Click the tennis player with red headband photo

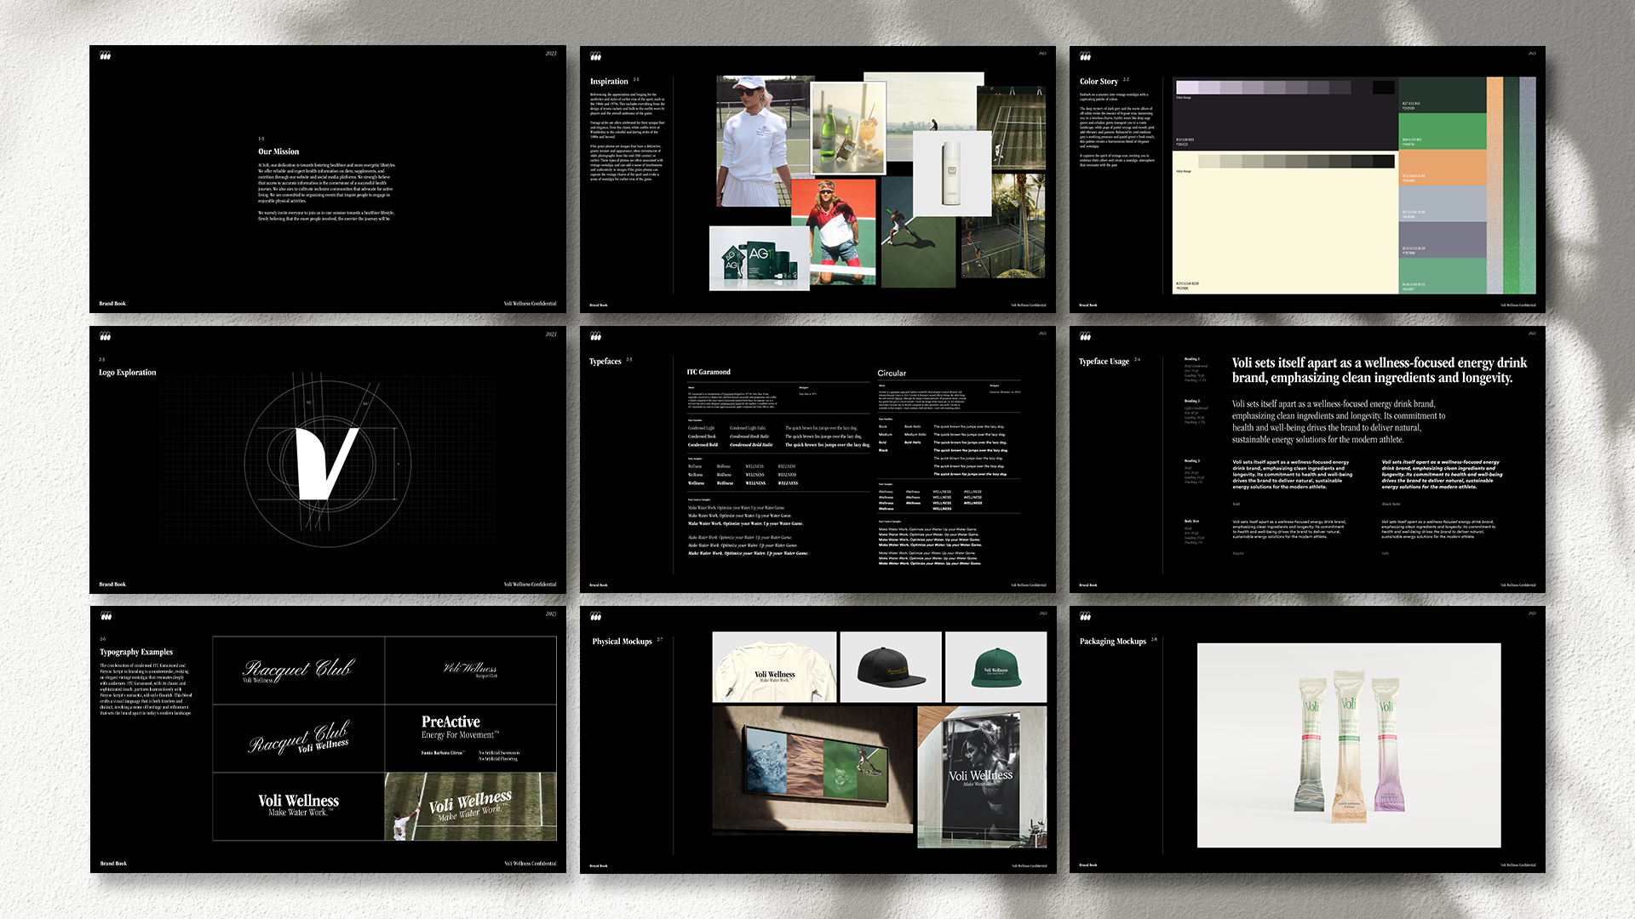(833, 231)
